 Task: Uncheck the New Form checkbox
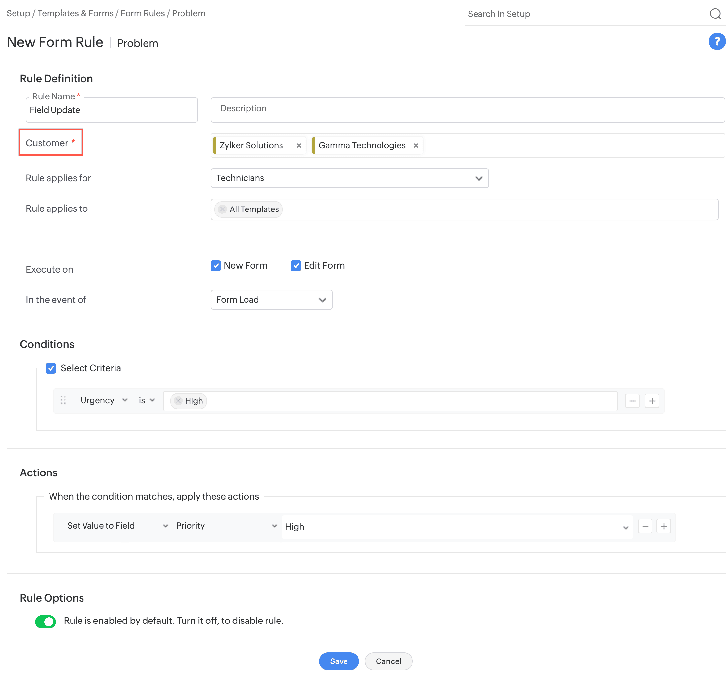coord(216,265)
